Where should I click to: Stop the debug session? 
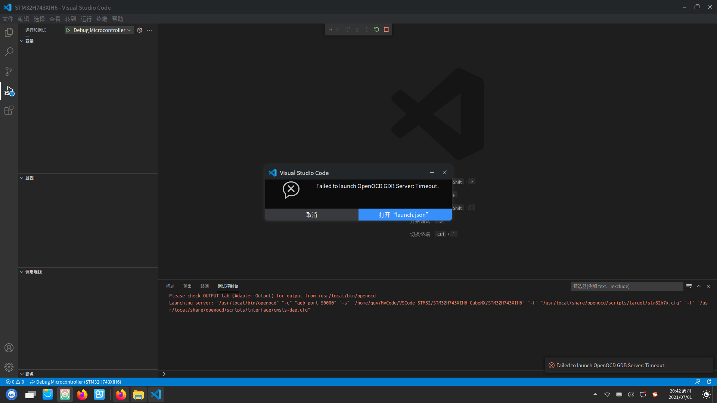[387, 29]
